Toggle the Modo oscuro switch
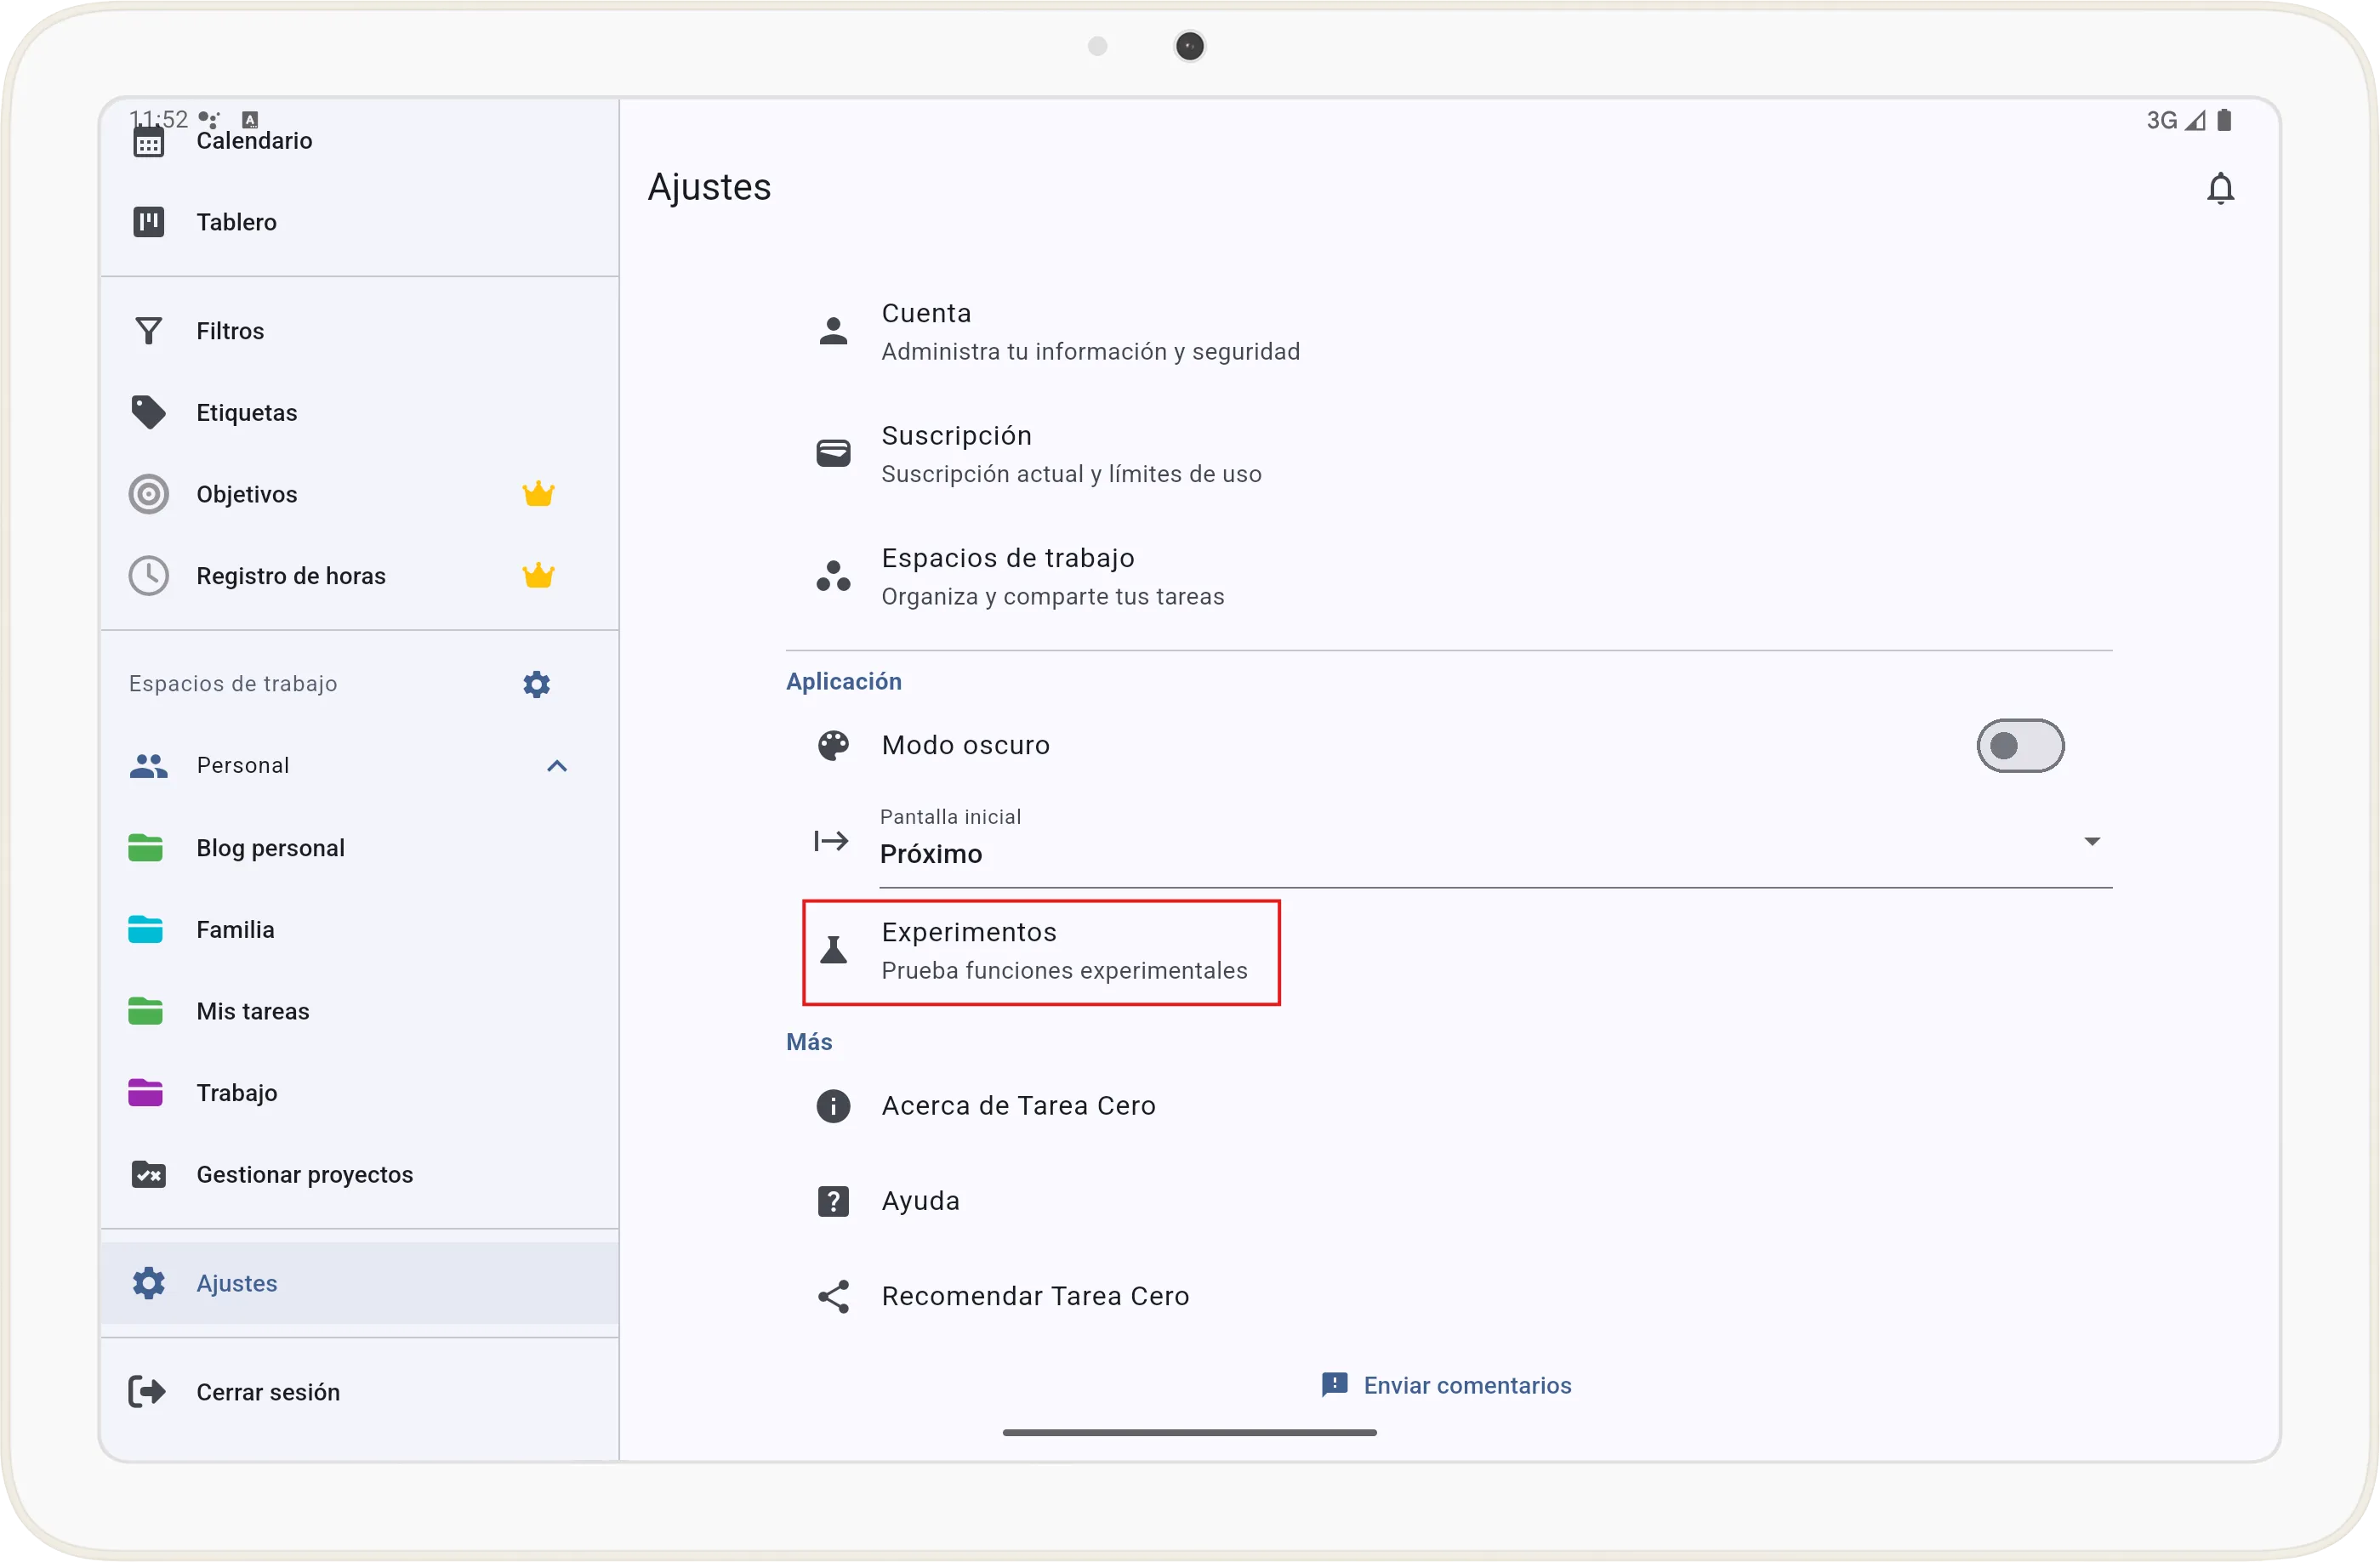The width and height of the screenshot is (2380, 1562). (2021, 746)
